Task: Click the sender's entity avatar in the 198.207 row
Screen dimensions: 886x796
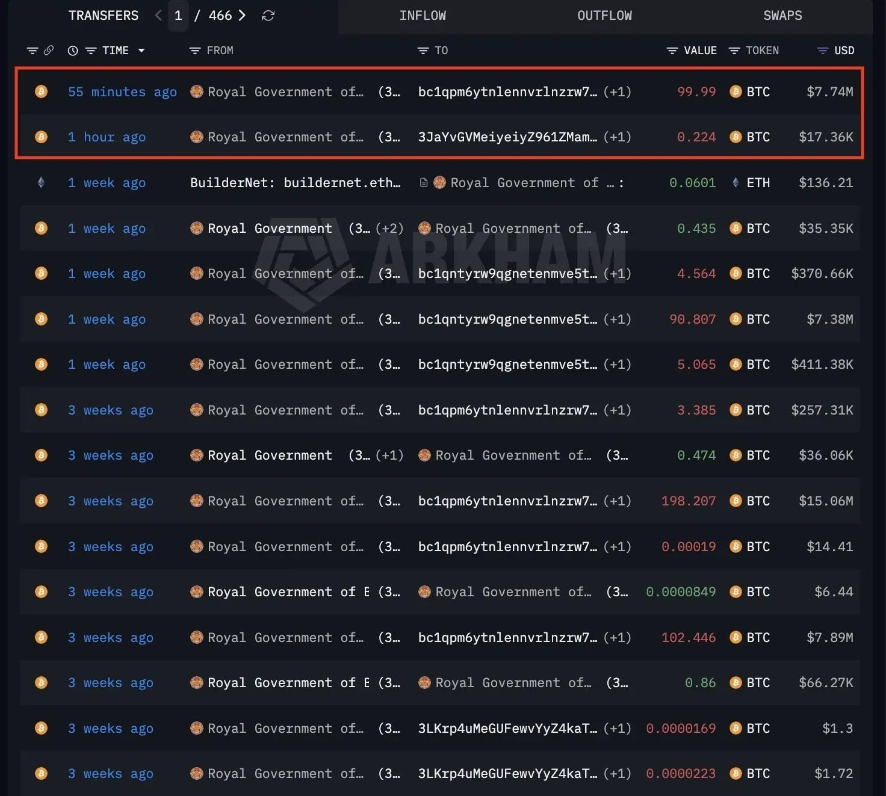Action: tap(197, 501)
